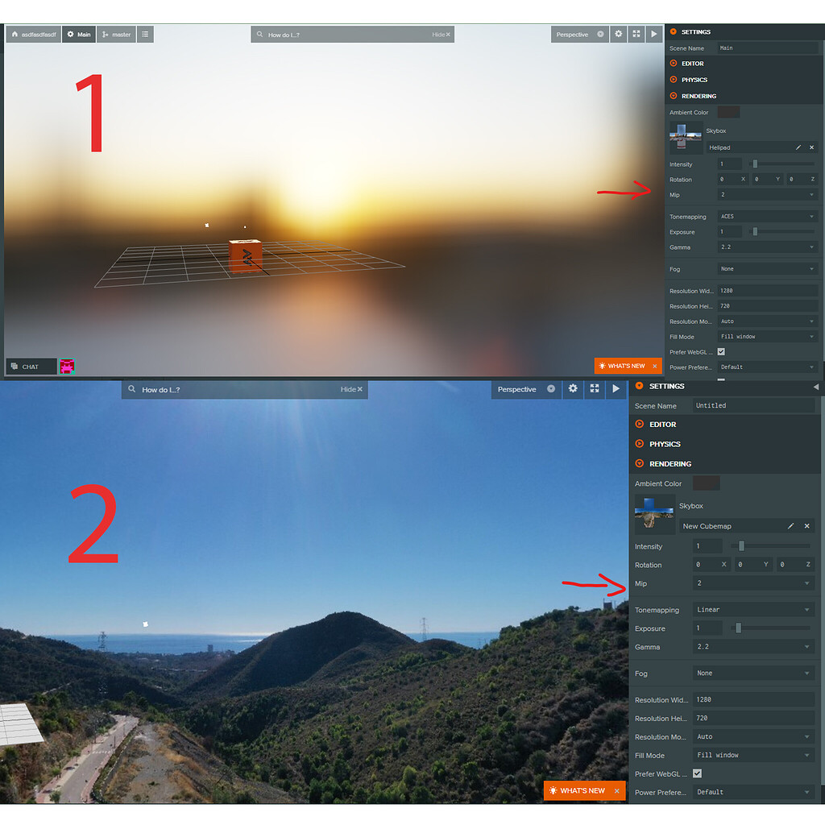Open the Perspective camera selector

(x=574, y=34)
